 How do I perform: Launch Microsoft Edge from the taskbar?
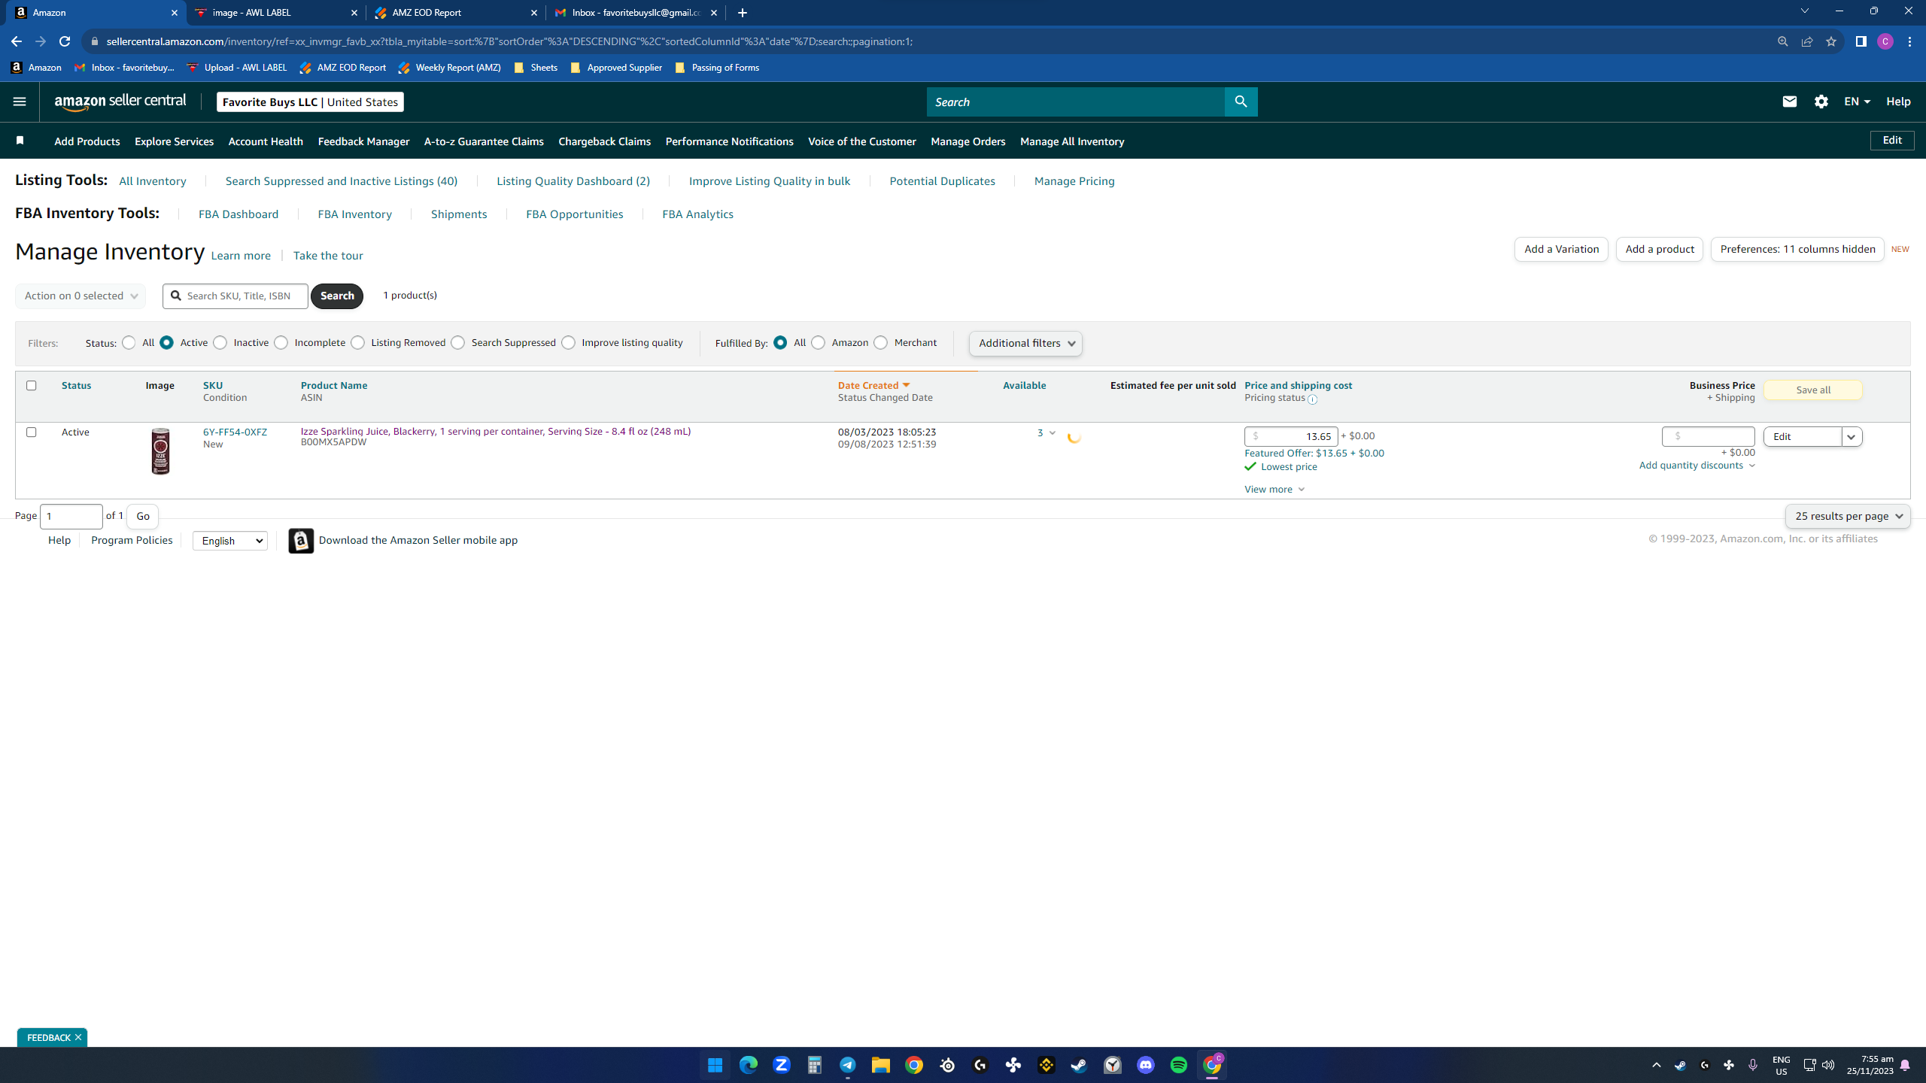[749, 1065]
